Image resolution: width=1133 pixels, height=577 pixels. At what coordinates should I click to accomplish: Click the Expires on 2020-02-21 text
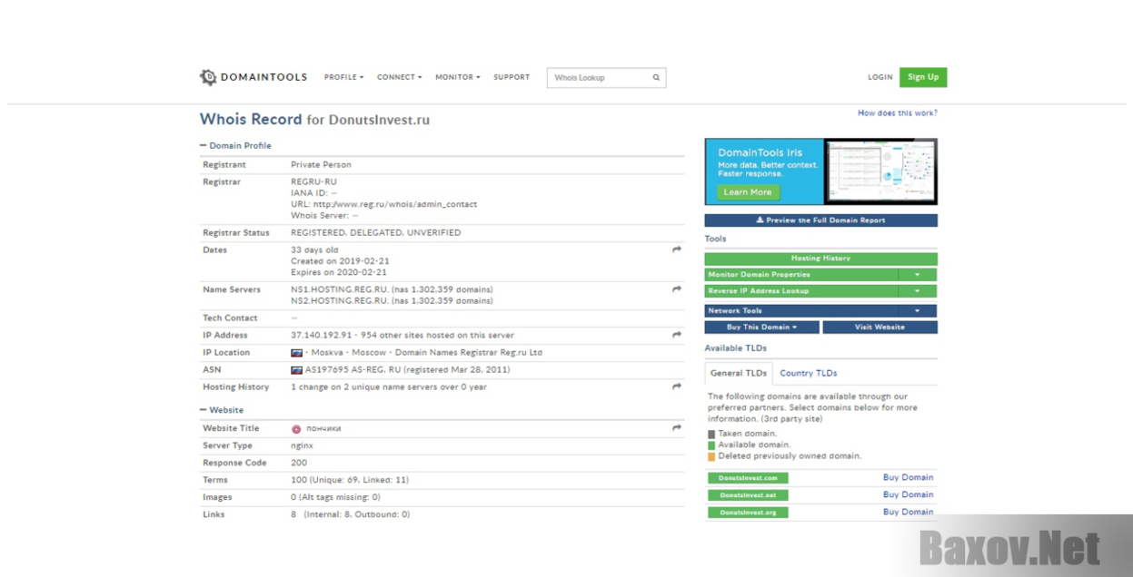click(339, 272)
